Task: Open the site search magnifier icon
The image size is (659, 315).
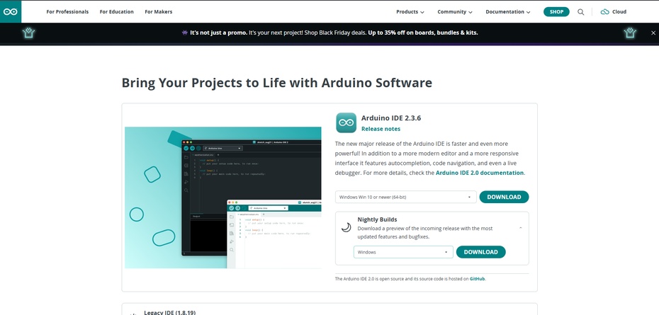Action: tap(580, 12)
